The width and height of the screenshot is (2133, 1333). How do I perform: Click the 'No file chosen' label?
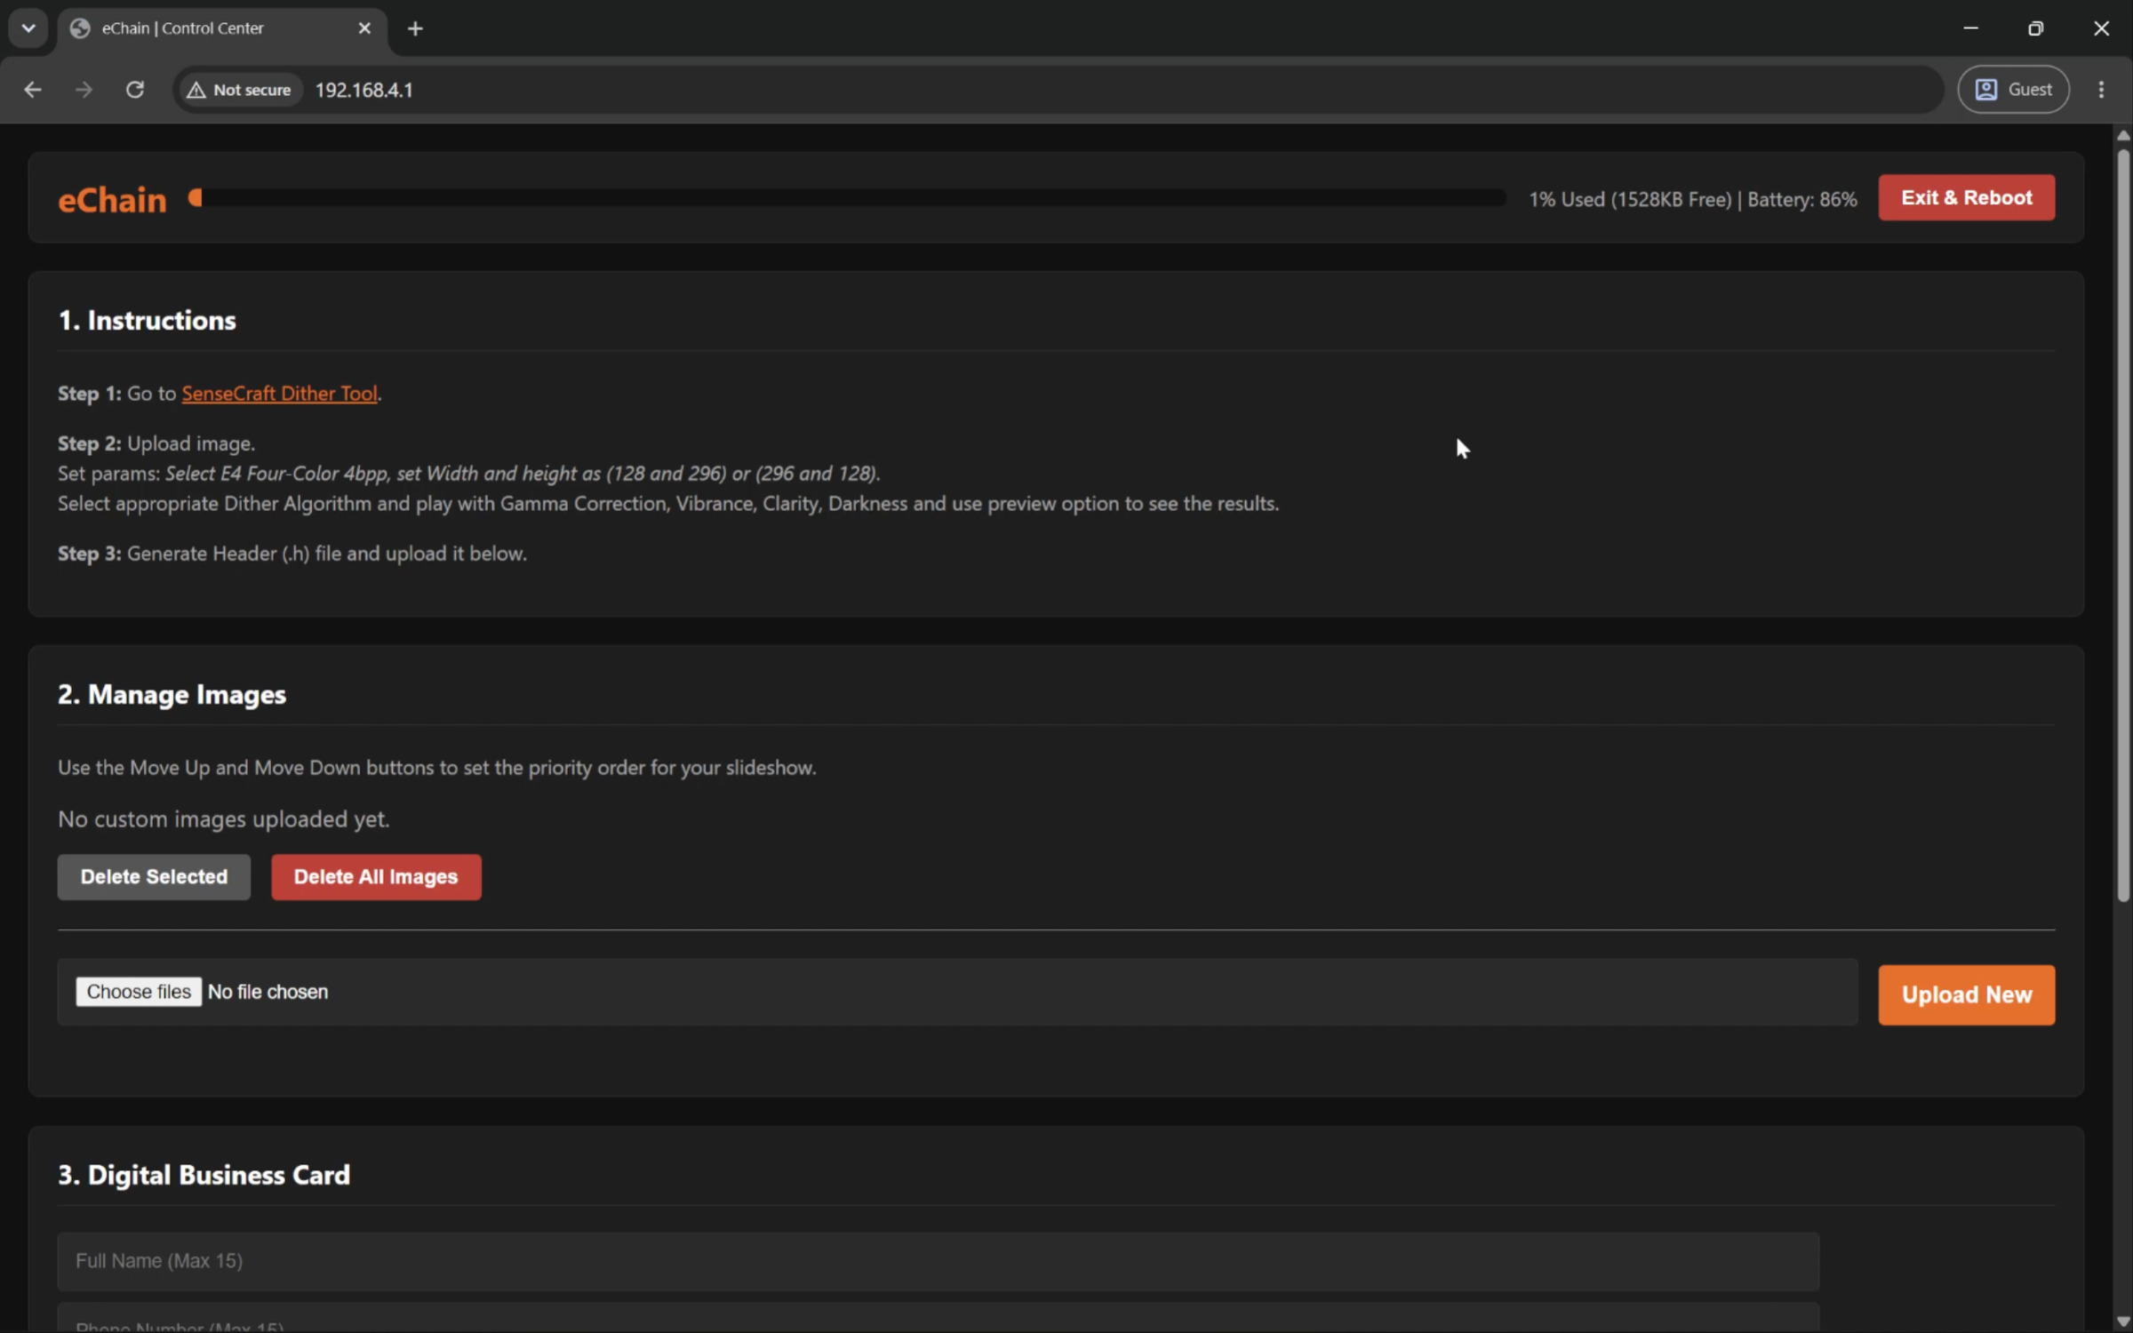268,992
